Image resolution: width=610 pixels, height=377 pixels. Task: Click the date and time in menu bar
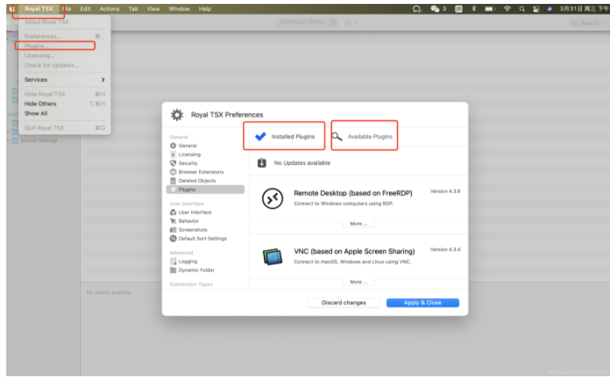[x=584, y=9]
